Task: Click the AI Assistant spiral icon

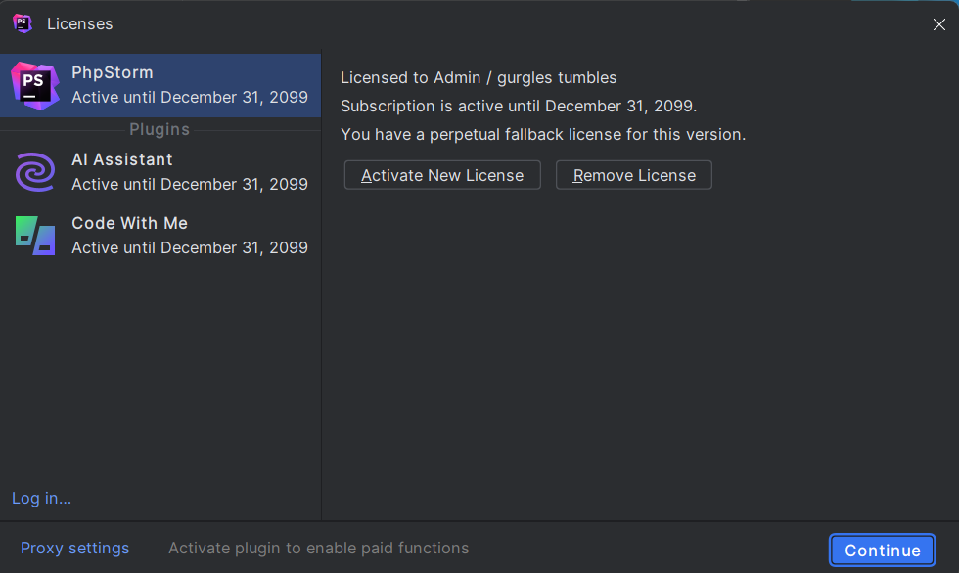Action: coord(35,172)
